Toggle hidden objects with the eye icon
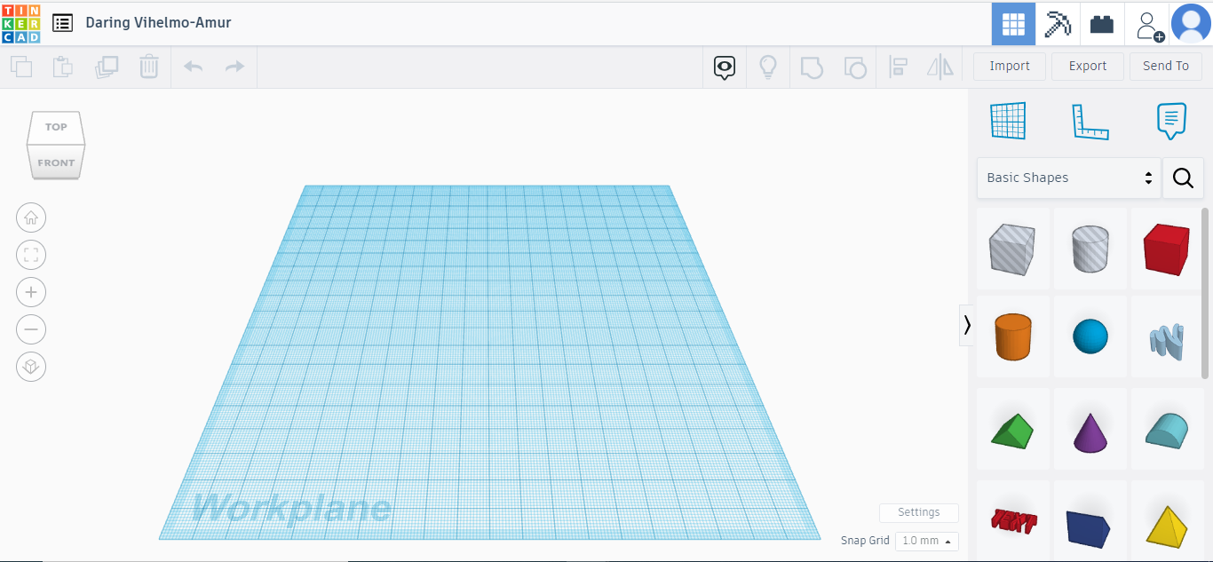 [724, 67]
